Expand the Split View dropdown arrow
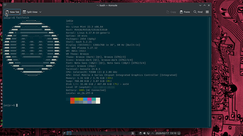 click(x=40, y=12)
